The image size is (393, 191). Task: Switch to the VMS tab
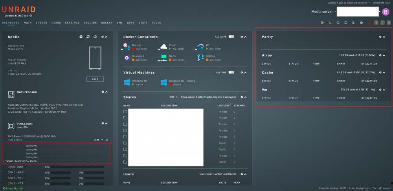pyautogui.click(x=119, y=23)
